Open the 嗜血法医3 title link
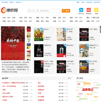Image resolution: width=101 pixels, height=101 pixels. coord(70,45)
